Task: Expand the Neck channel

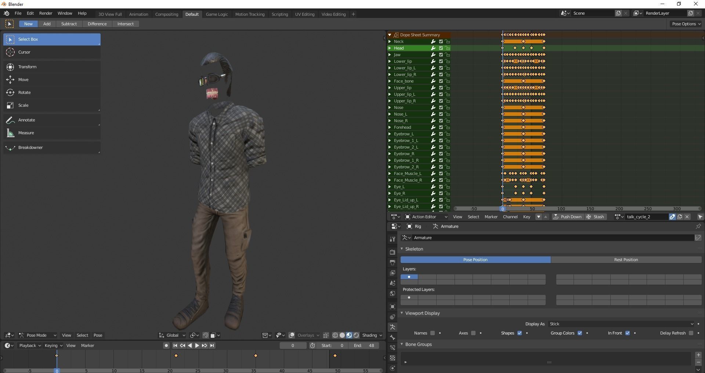Action: click(x=390, y=41)
